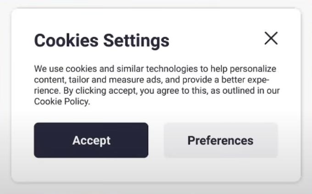This screenshot has height=194, width=312.
Task: Open cookie Preferences
Action: pyautogui.click(x=220, y=140)
